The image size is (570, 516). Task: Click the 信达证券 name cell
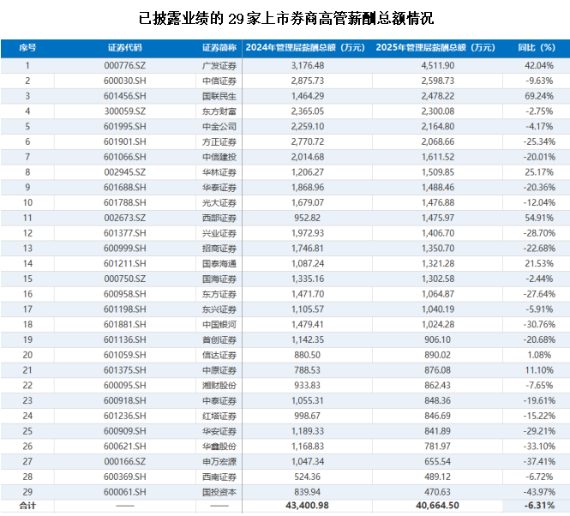[219, 355]
